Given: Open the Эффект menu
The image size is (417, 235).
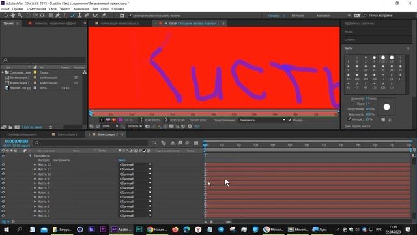Looking at the screenshot, I should tap(65, 9).
